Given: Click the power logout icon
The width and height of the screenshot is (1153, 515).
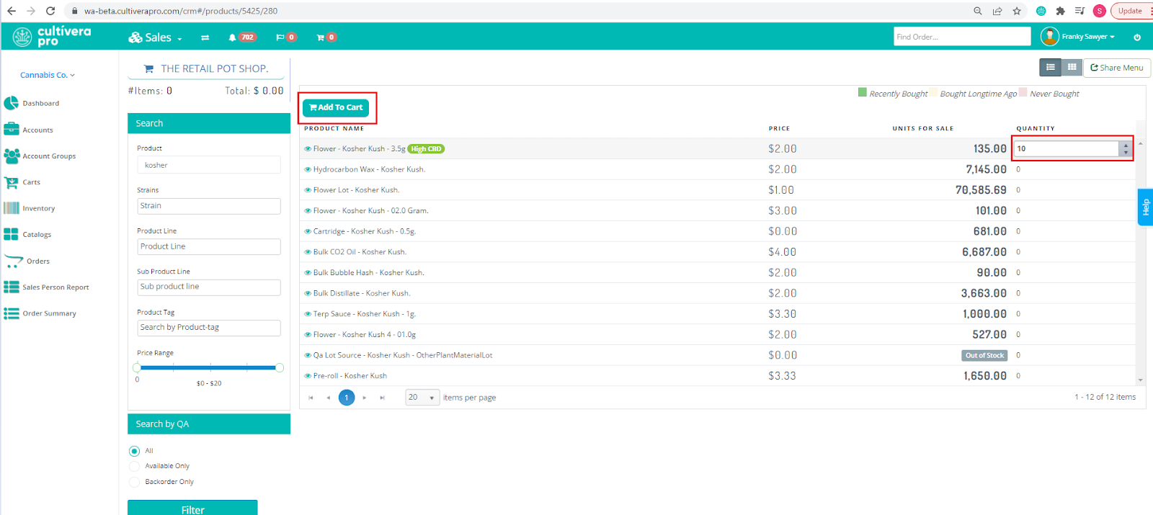Looking at the screenshot, I should tap(1137, 37).
